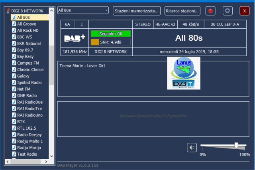
Task: Select All 80s in station list
Action: click(30, 18)
